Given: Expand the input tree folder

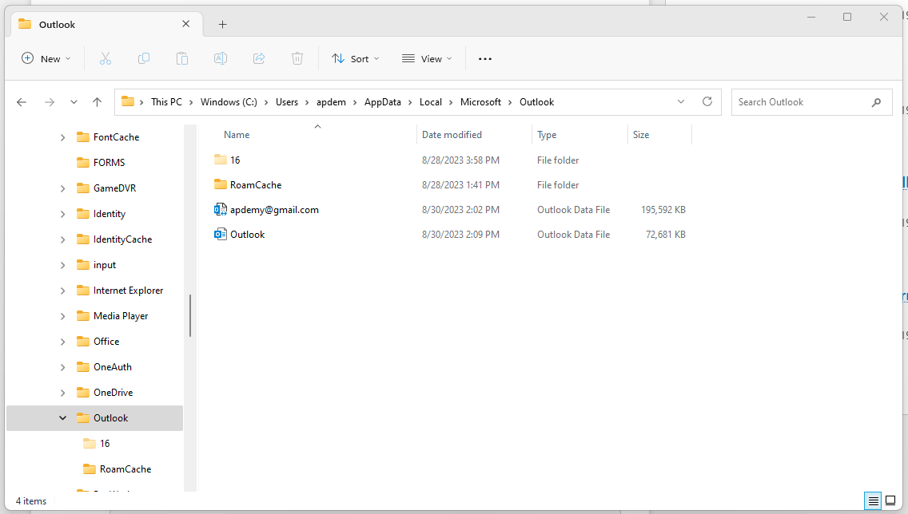Looking at the screenshot, I should tap(62, 265).
